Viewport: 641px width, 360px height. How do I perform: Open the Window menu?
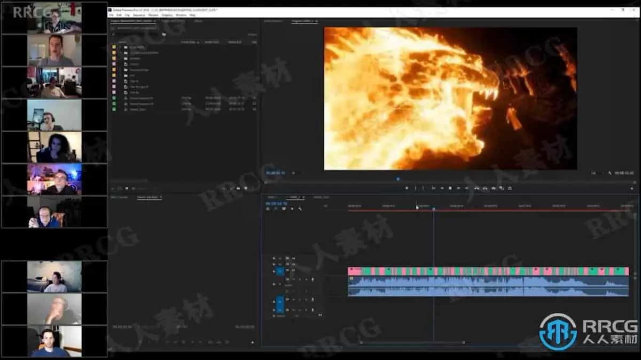coord(181,15)
